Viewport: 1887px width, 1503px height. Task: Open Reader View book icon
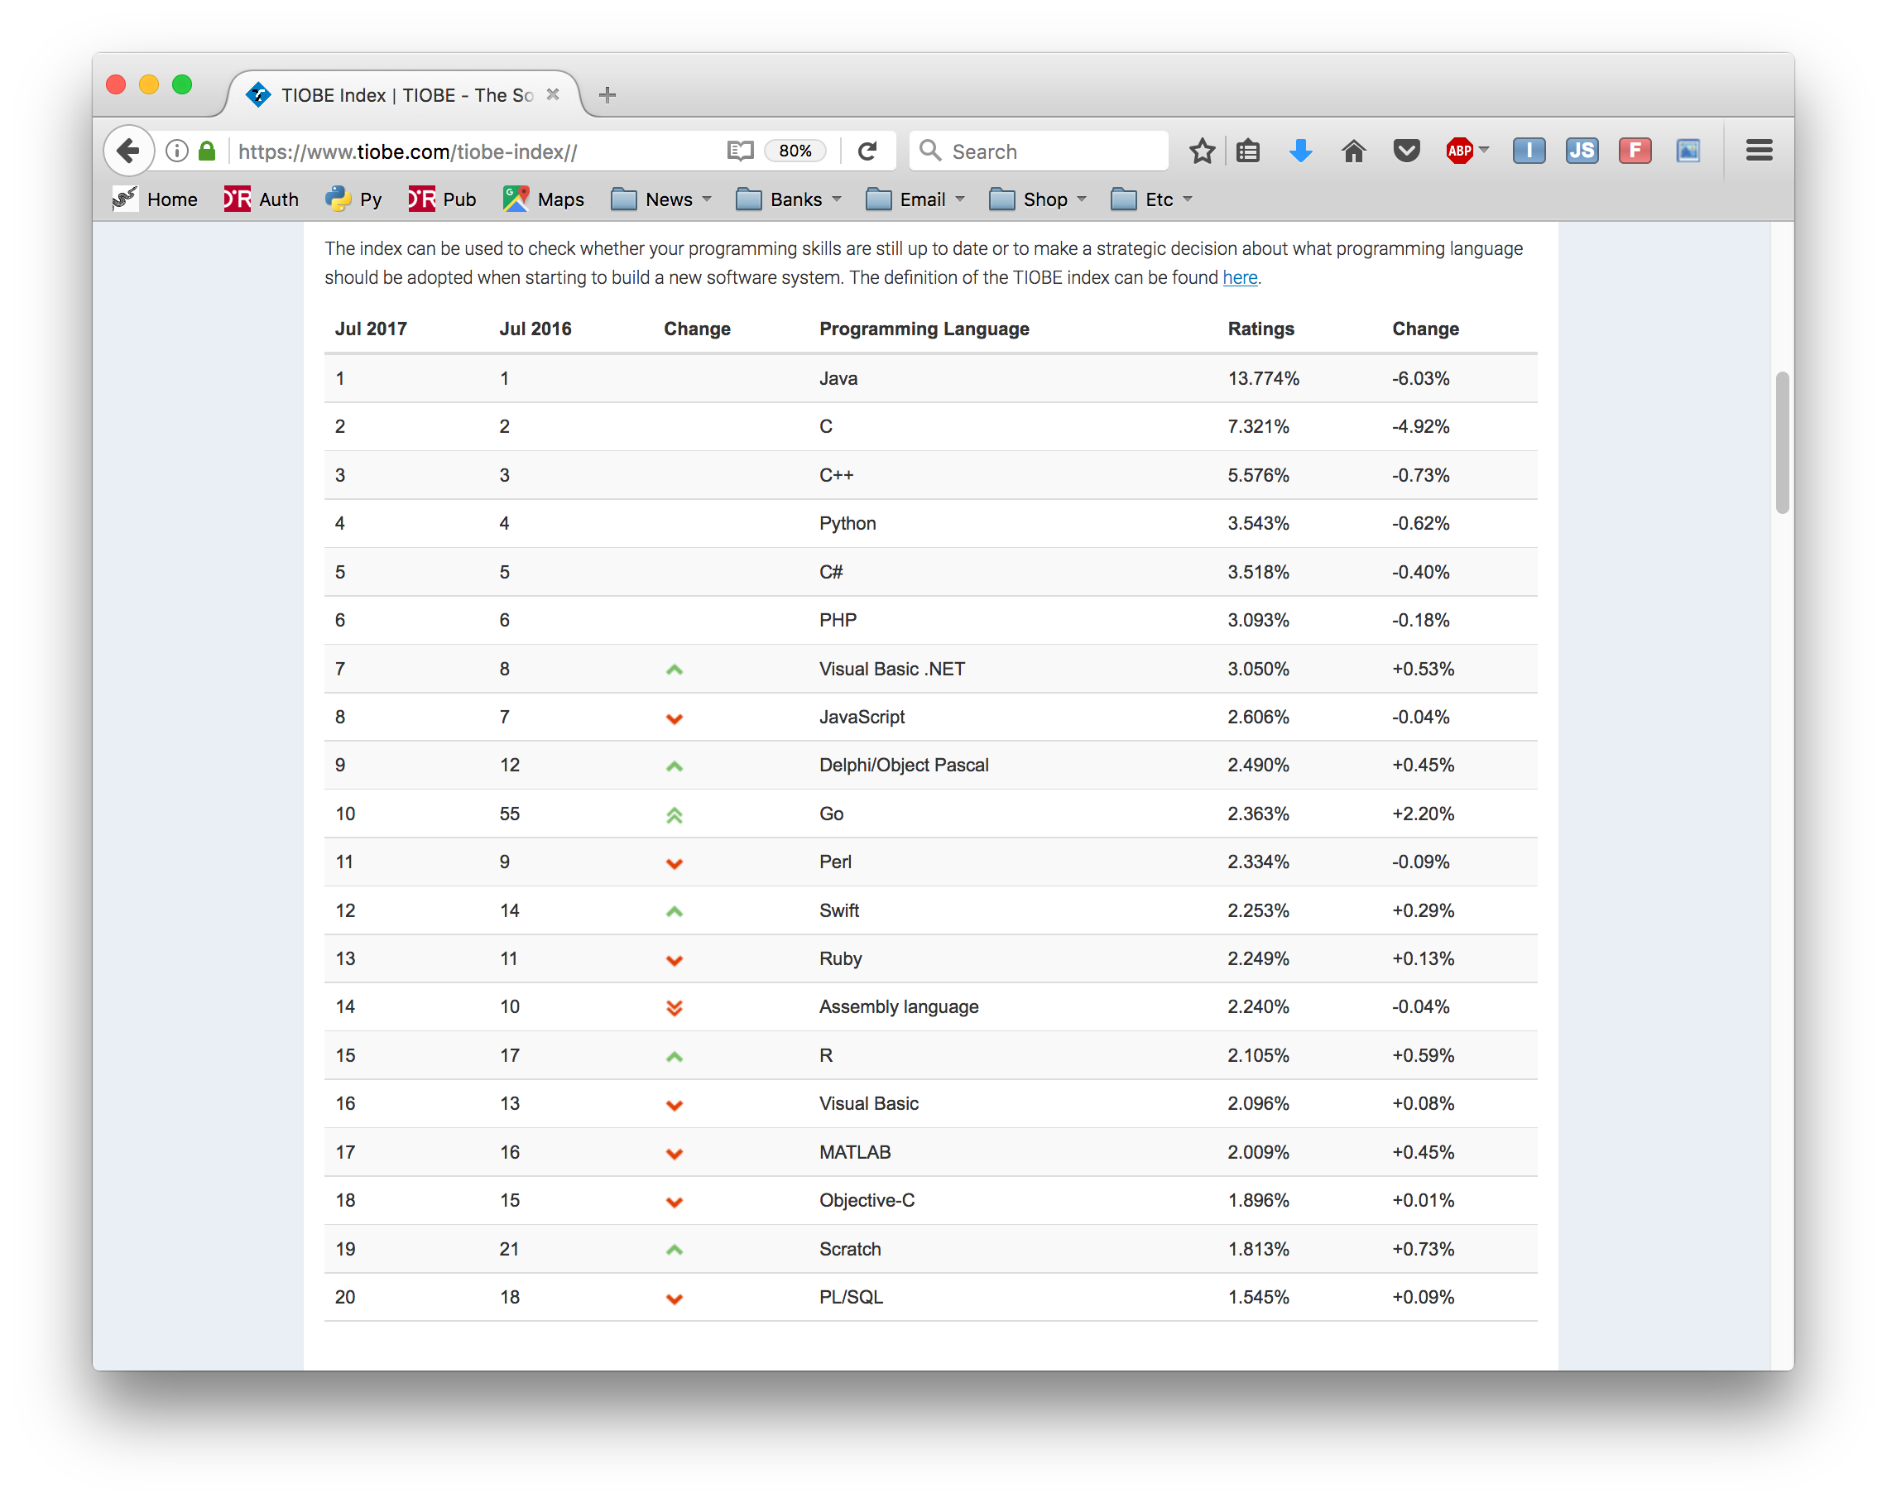coord(740,151)
